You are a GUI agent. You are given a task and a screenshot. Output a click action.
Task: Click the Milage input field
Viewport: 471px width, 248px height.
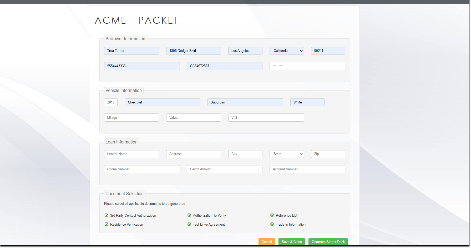click(131, 118)
